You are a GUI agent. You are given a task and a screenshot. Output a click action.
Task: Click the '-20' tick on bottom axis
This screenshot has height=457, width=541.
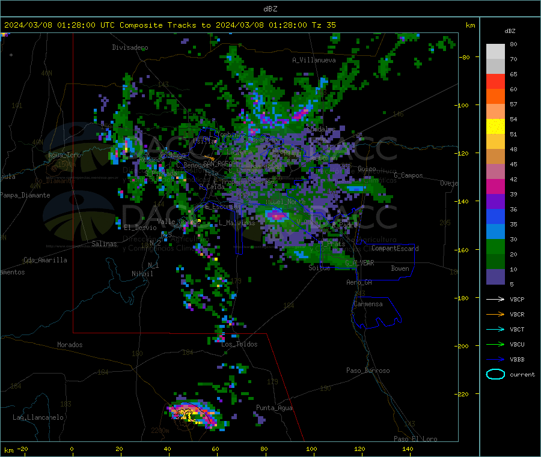(x=22, y=449)
